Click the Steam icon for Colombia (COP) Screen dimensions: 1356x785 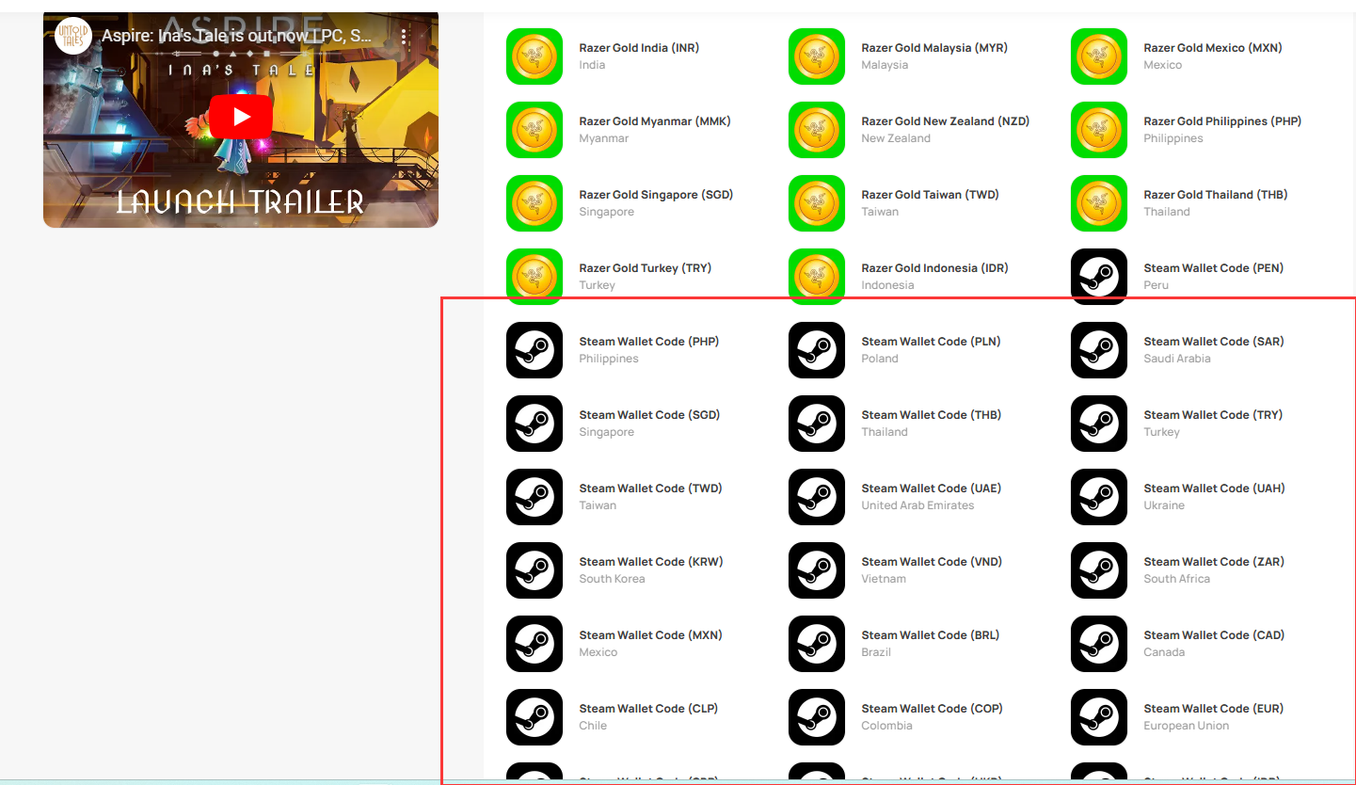pyautogui.click(x=817, y=717)
